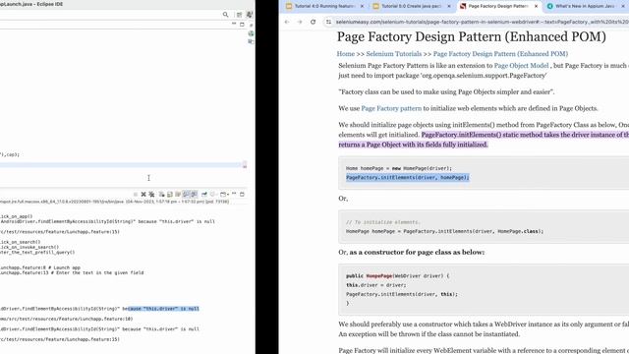Image resolution: width=629 pixels, height=354 pixels.
Task: Click the Display Selected Console icon
Action: pyautogui.click(x=213, y=195)
